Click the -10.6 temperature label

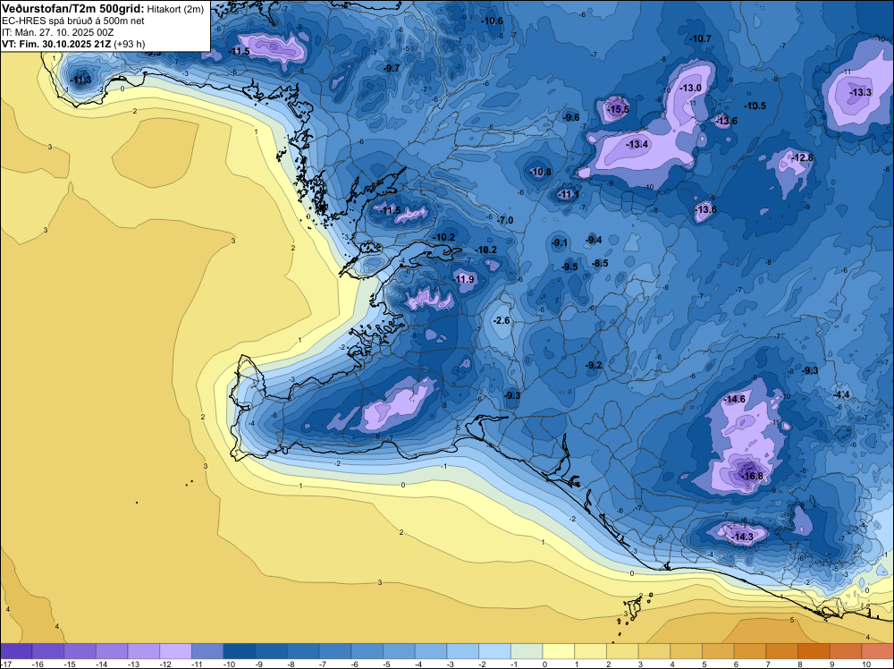pyautogui.click(x=492, y=21)
